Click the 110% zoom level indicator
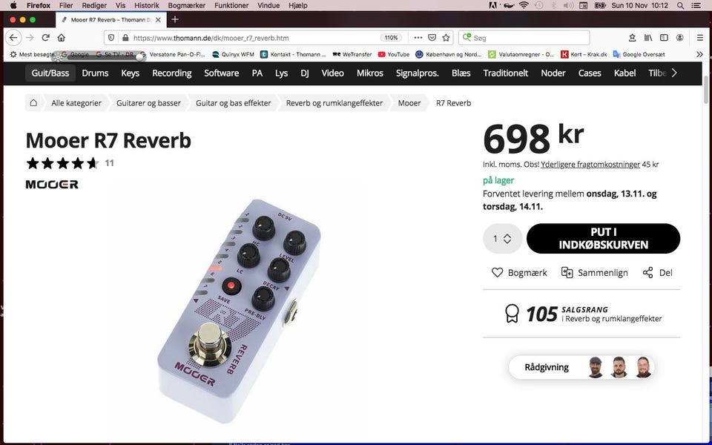 pyautogui.click(x=391, y=38)
